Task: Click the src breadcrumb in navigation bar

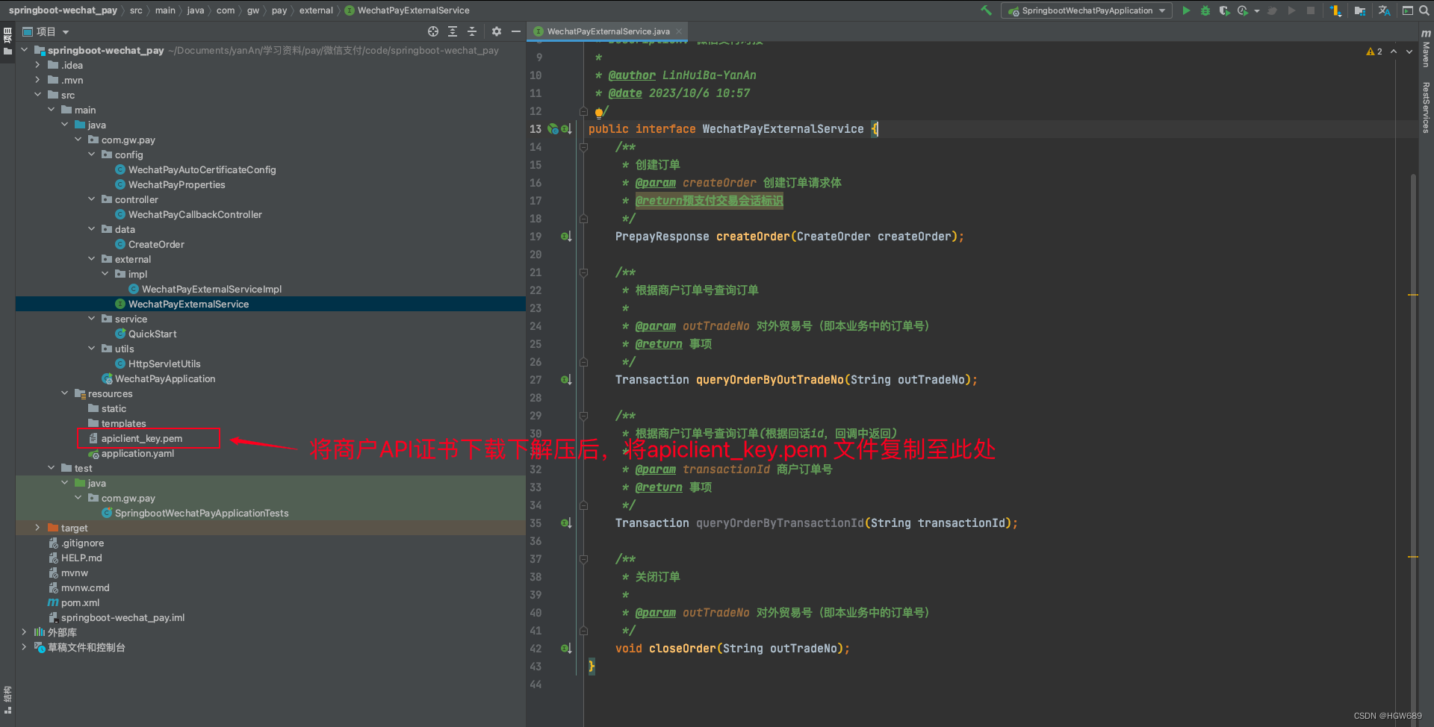Action: (x=136, y=10)
